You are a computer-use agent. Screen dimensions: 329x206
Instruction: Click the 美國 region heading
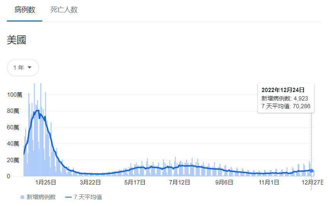click(17, 40)
